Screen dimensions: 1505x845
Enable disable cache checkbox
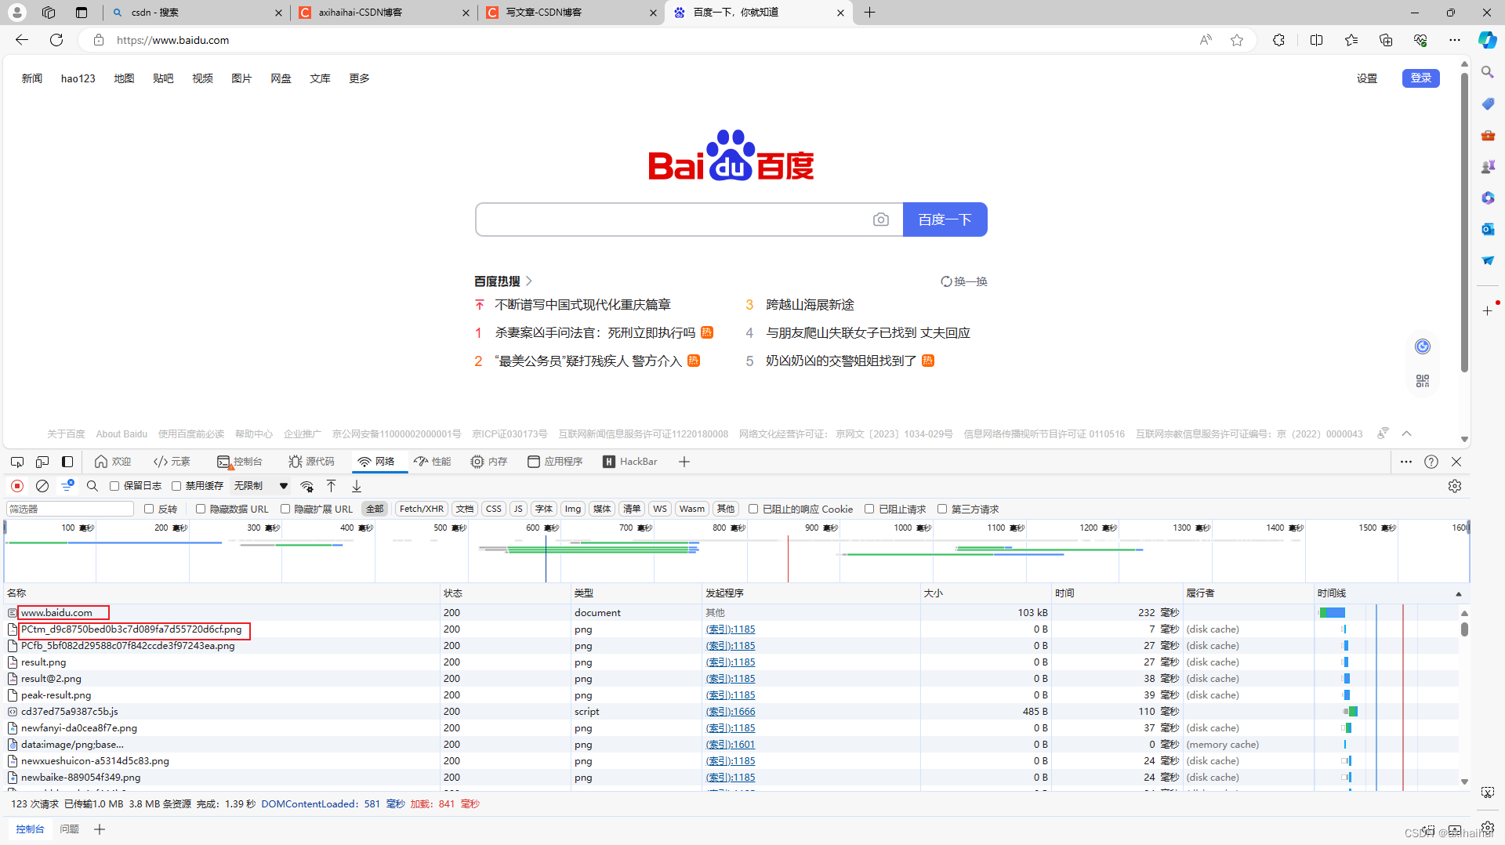176,486
